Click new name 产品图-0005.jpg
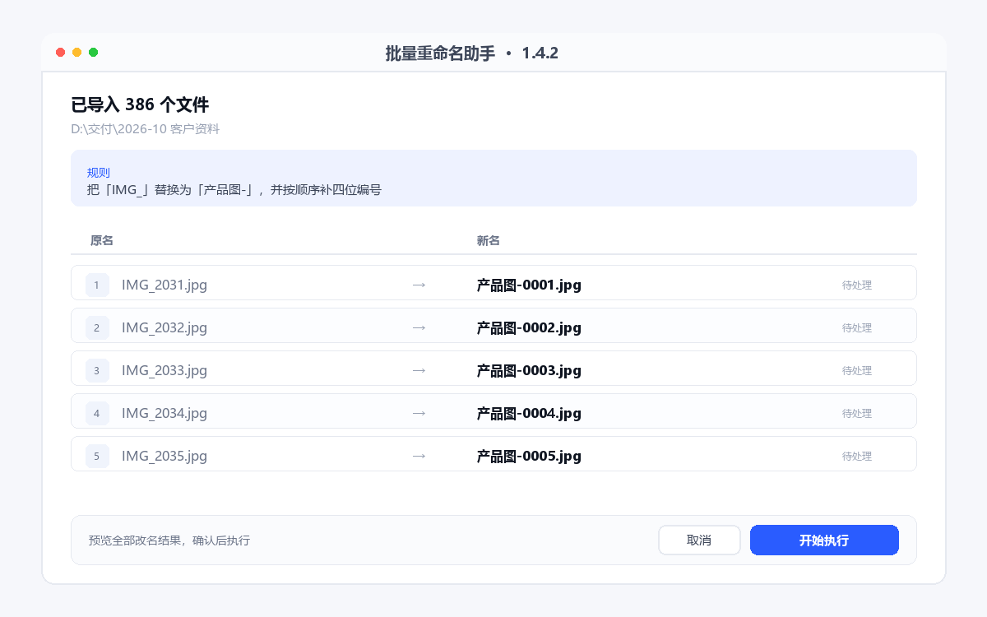The width and height of the screenshot is (987, 617). [529, 457]
